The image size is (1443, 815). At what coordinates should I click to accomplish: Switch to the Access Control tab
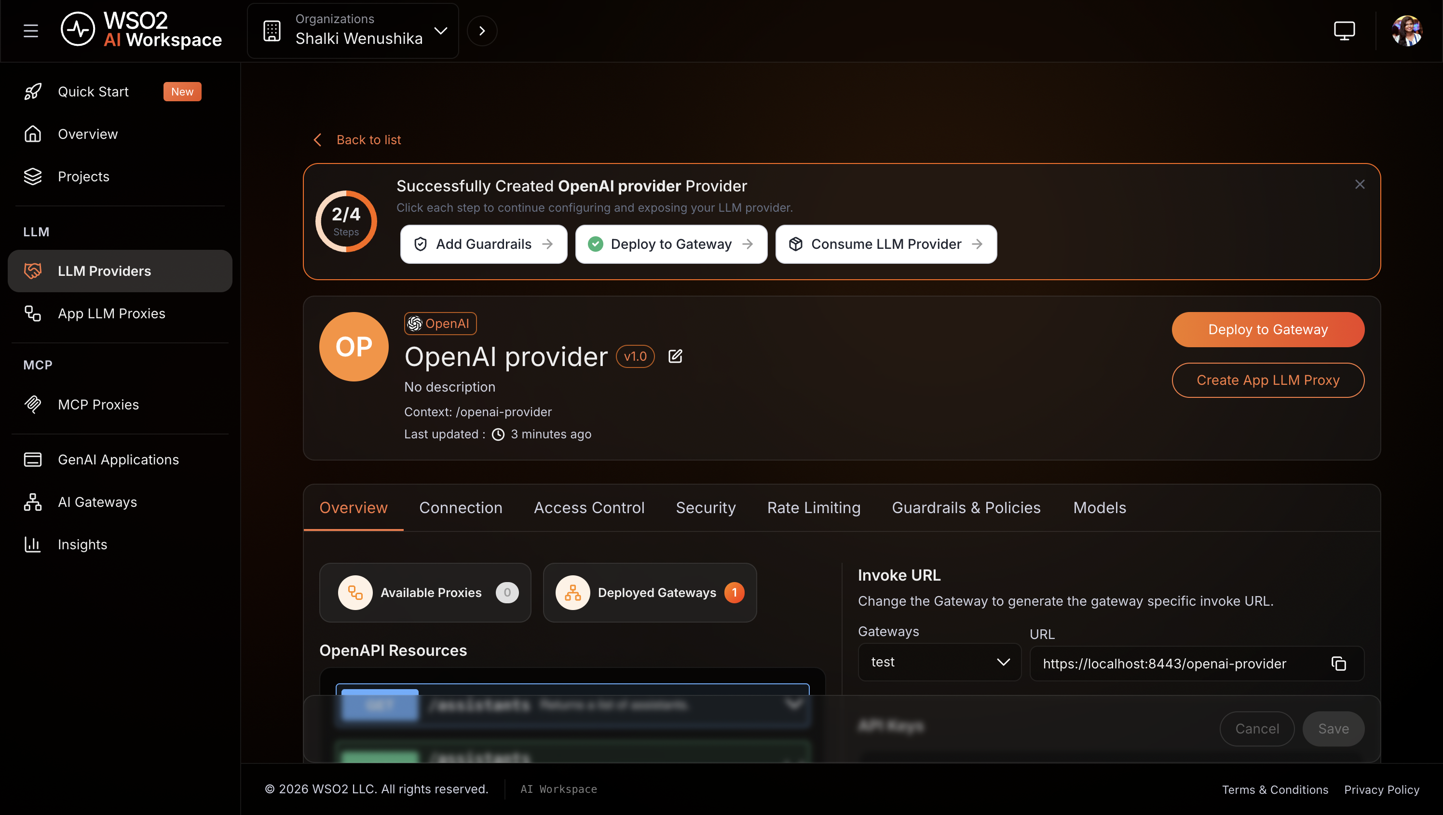(x=589, y=508)
